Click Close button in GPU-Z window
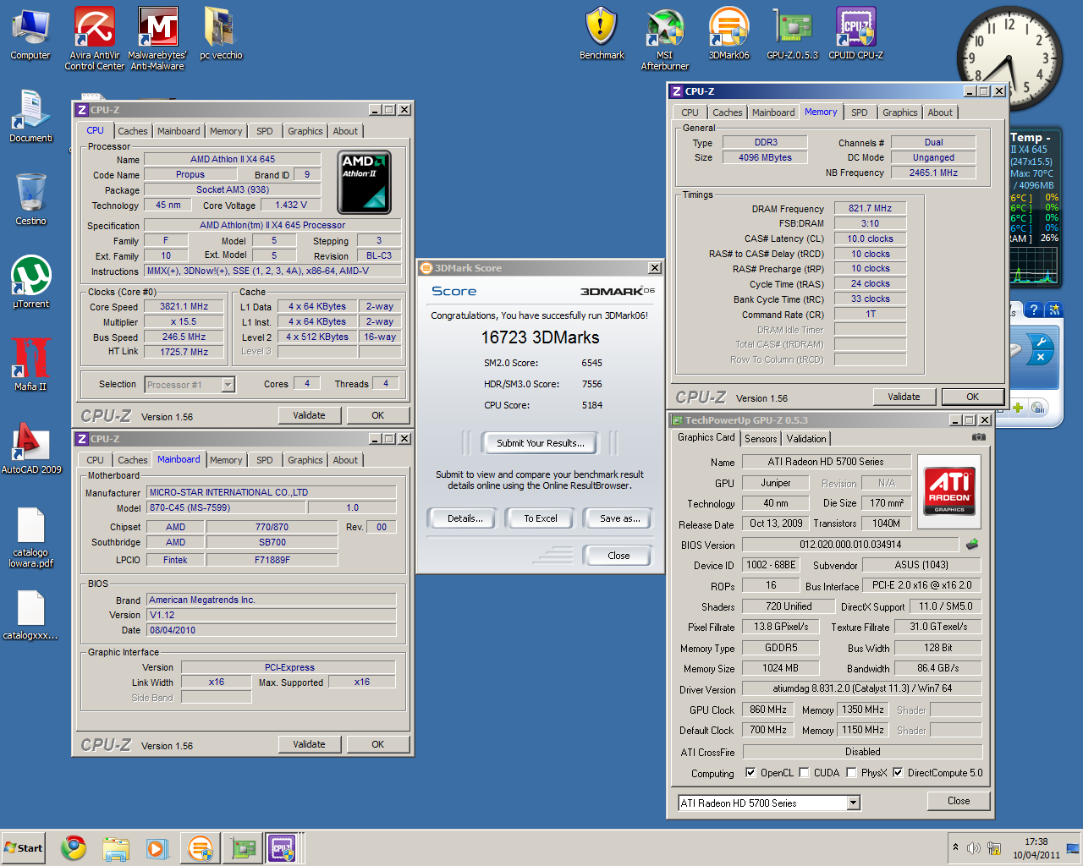1083x866 pixels. (959, 801)
